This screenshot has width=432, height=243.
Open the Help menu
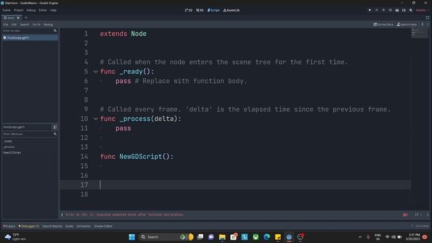pos(53,10)
